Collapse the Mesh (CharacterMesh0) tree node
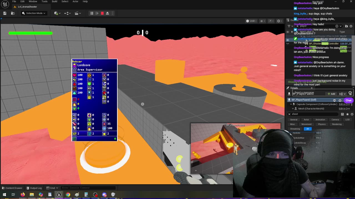The height and width of the screenshot is (199, 355). (x=292, y=109)
